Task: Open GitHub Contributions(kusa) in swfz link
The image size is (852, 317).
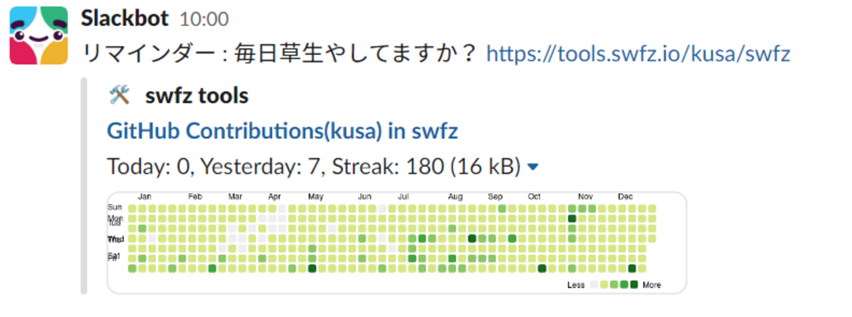Action: click(x=282, y=132)
